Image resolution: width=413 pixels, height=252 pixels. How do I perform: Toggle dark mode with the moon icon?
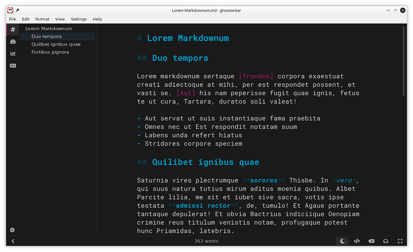pos(342,241)
